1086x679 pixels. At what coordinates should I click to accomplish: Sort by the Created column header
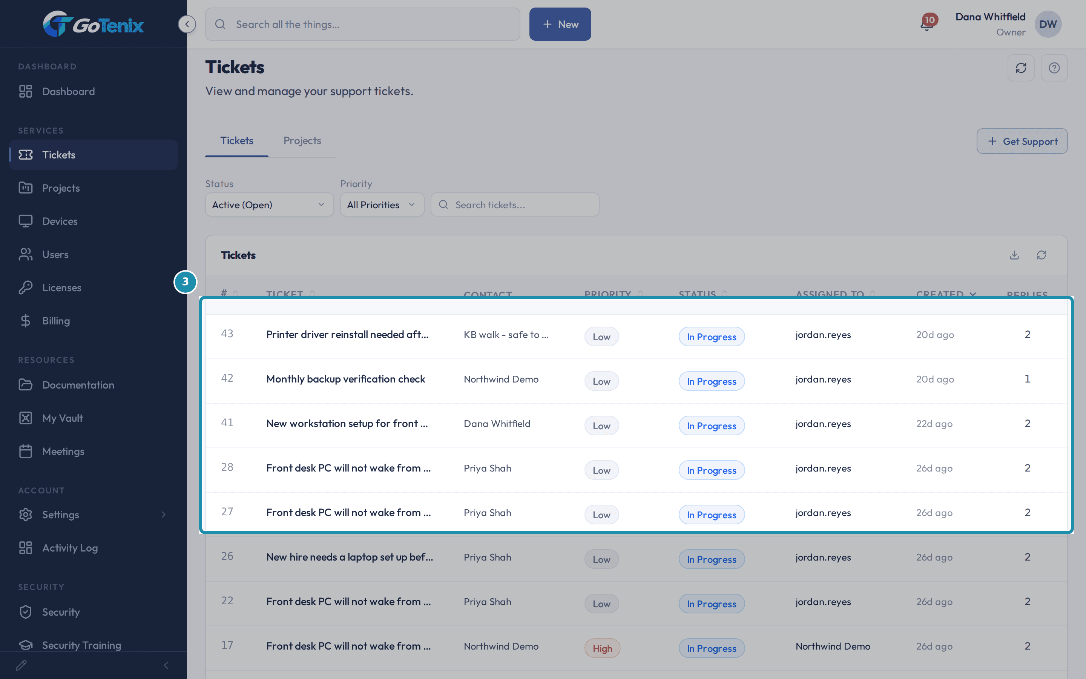(946, 294)
